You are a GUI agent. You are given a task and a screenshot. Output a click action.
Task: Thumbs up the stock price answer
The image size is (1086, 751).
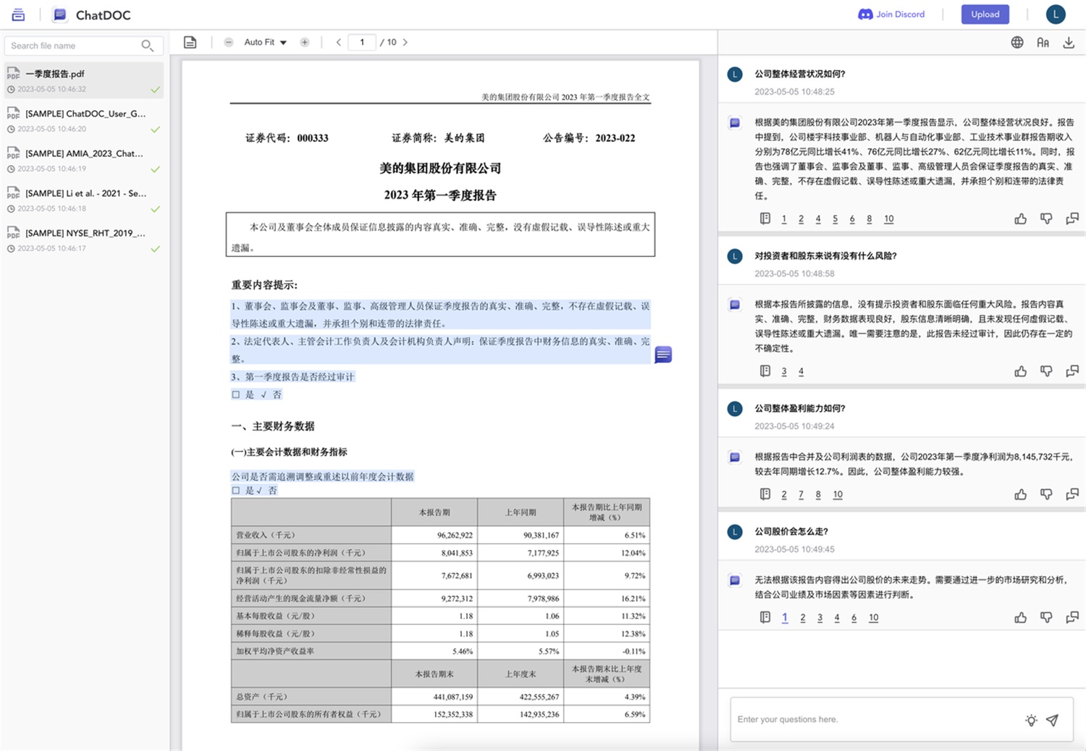(1020, 617)
